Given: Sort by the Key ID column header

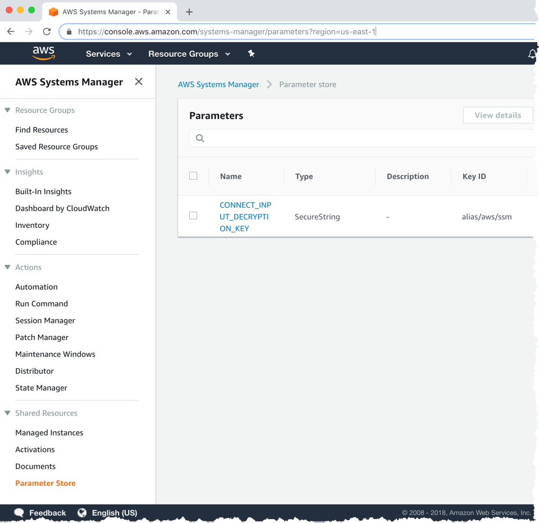Looking at the screenshot, I should [474, 176].
